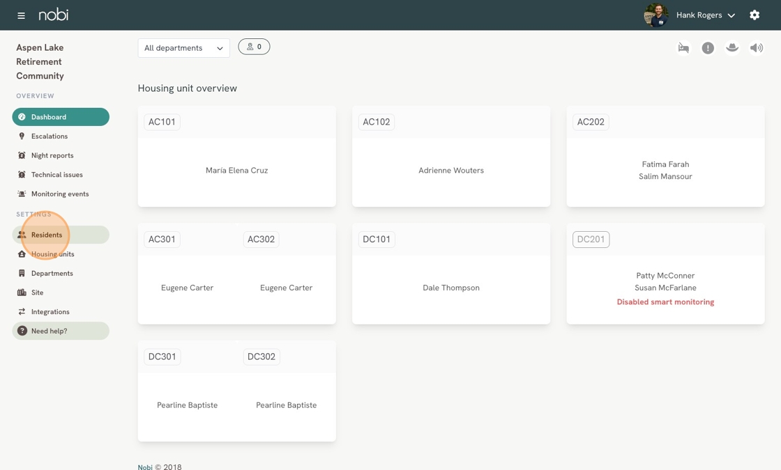
Task: Click the hat icon in toolbar
Action: tap(732, 48)
